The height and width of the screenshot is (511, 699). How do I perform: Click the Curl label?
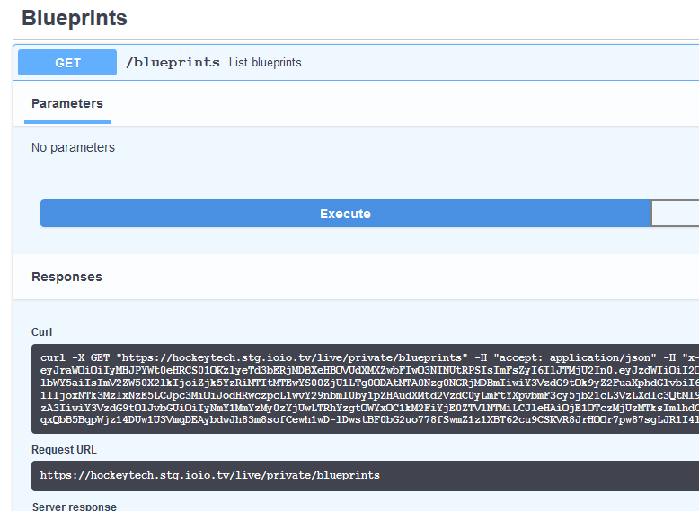point(41,332)
